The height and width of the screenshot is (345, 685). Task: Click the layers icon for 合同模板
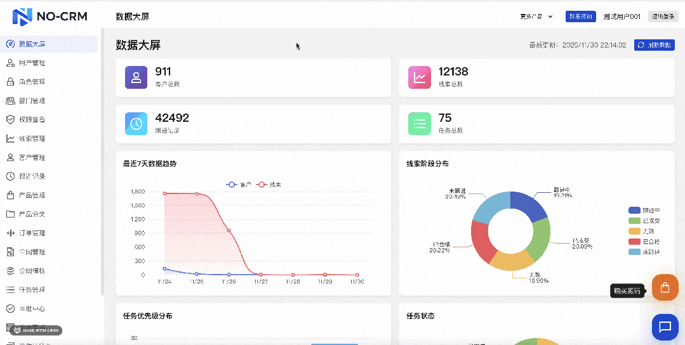point(11,271)
